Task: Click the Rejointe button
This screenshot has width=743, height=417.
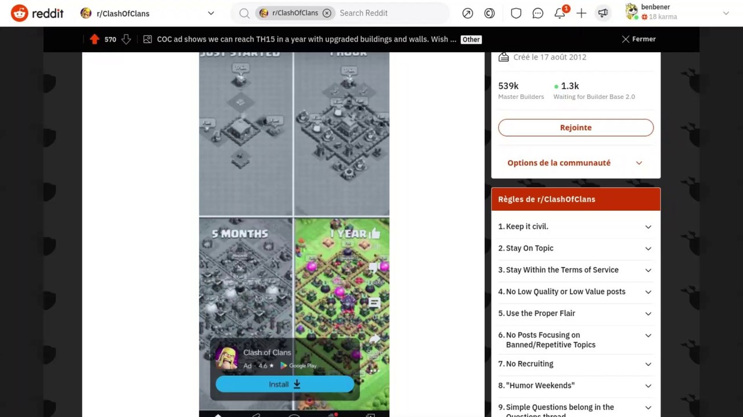Action: (576, 127)
